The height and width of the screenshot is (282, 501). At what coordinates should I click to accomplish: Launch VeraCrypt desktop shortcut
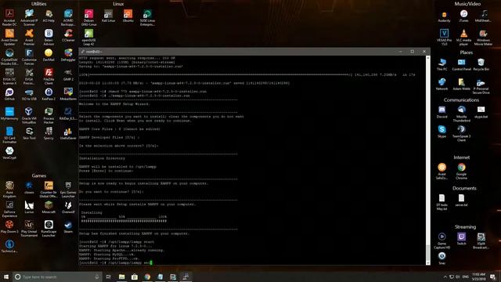[9, 153]
